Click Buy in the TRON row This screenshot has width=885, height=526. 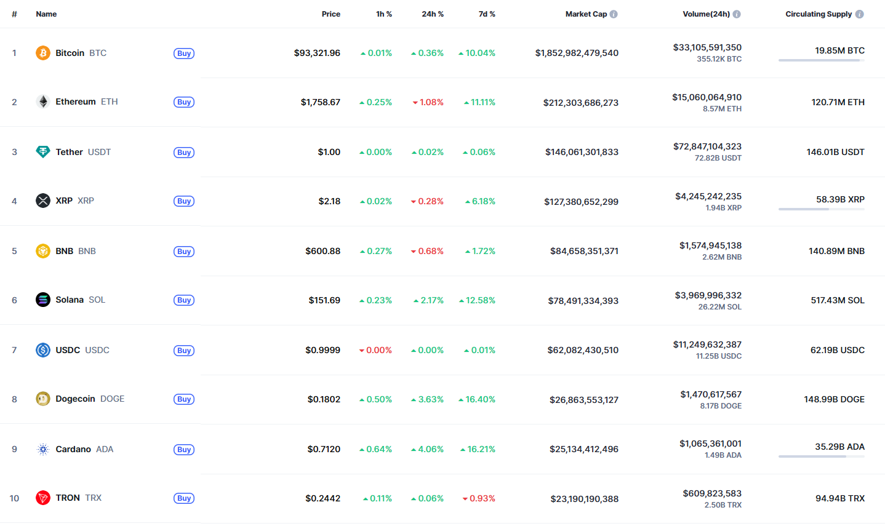click(x=184, y=498)
